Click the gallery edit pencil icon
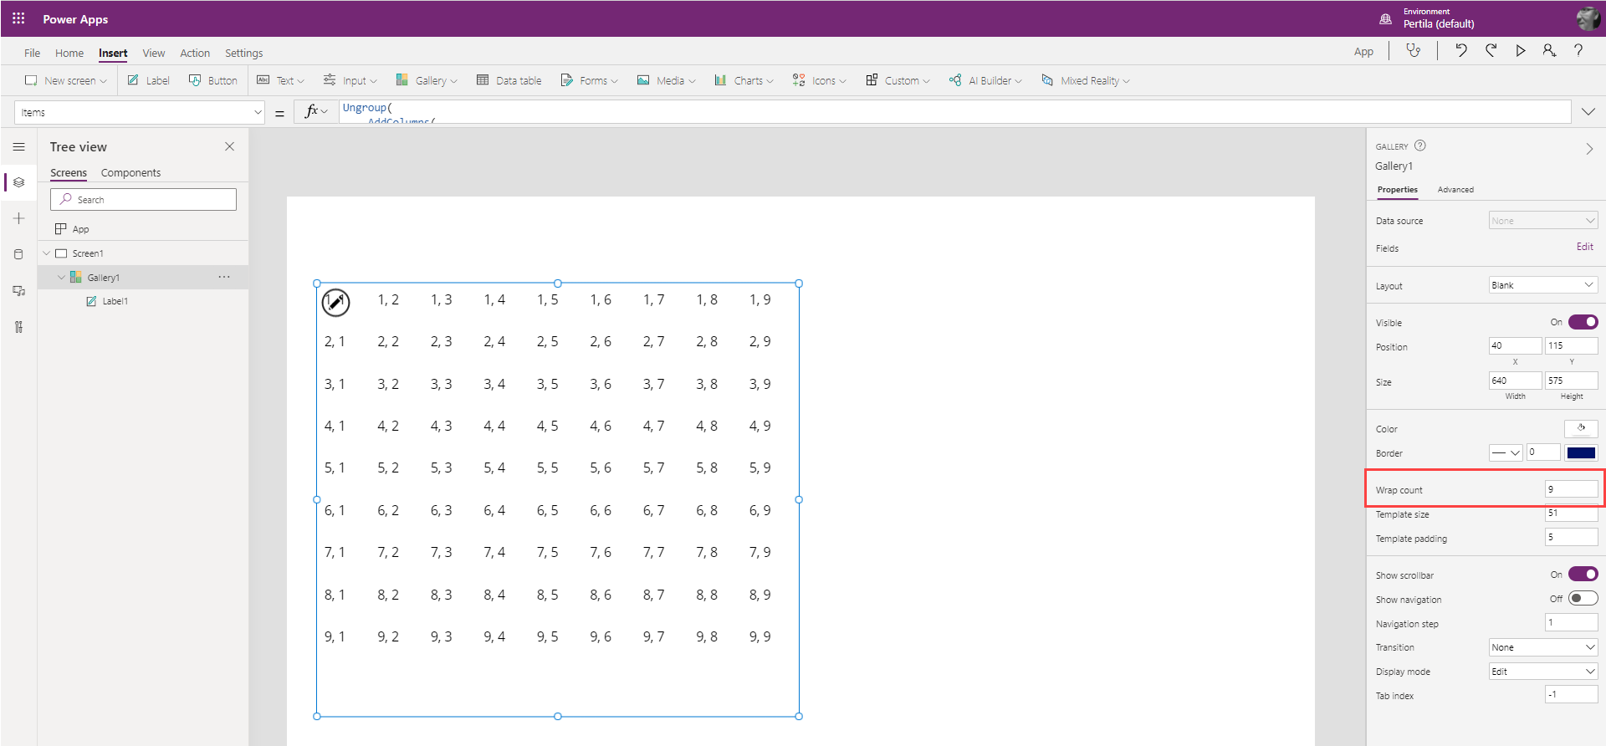 335,302
